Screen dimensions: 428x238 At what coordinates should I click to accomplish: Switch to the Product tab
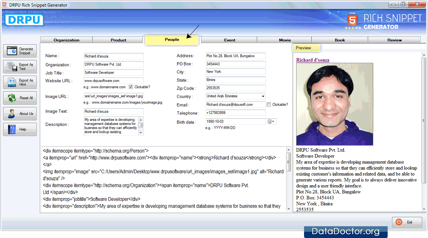(118, 40)
